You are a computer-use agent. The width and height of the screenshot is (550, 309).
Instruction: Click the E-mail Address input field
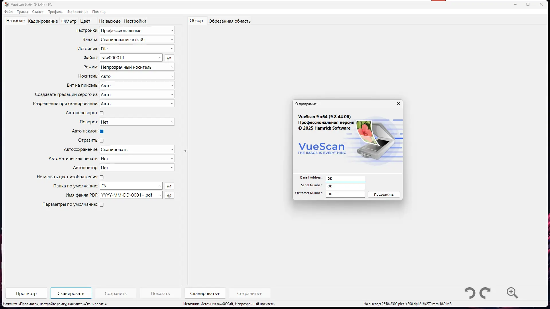(345, 179)
